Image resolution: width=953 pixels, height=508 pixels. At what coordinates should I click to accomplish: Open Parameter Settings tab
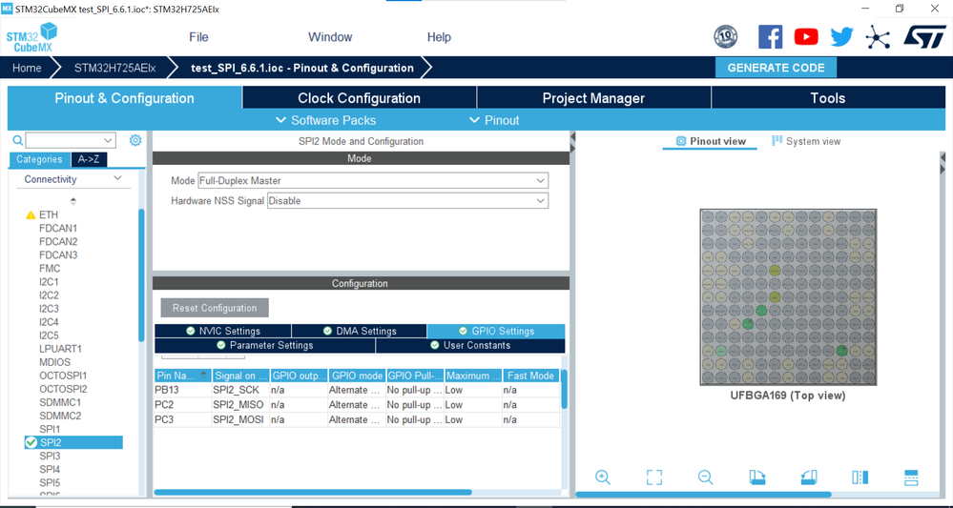tap(265, 345)
